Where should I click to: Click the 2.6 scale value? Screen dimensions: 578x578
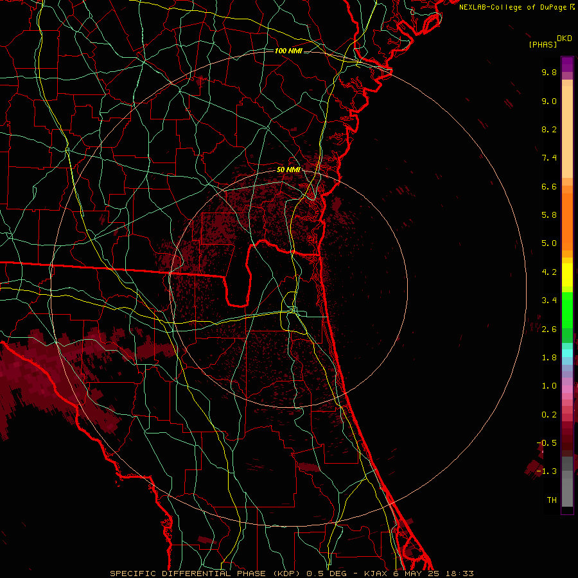tap(549, 329)
